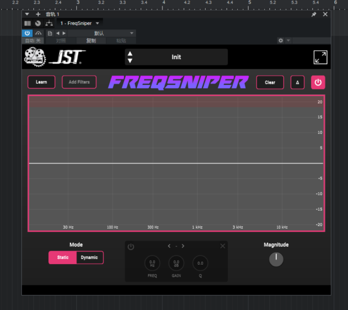The width and height of the screenshot is (348, 310).
Task: Go to the previous filter band
Action: [169, 246]
